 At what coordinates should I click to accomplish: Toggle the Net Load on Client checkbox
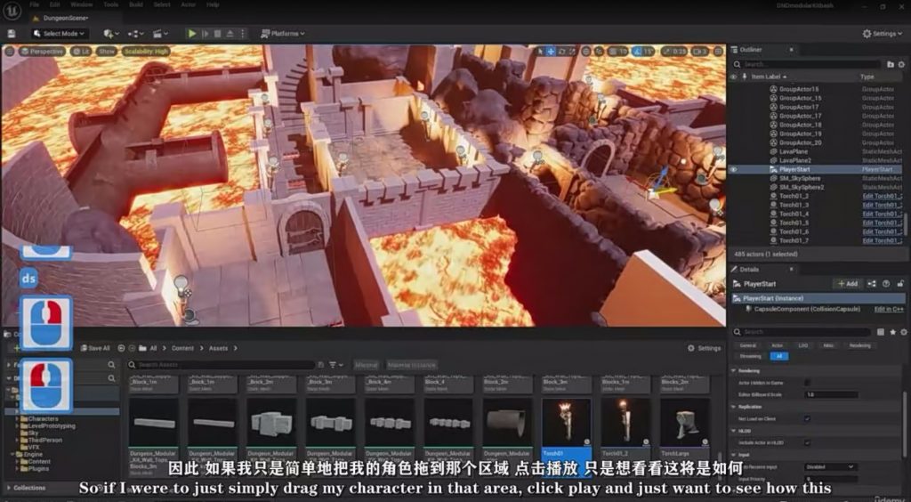coord(808,418)
